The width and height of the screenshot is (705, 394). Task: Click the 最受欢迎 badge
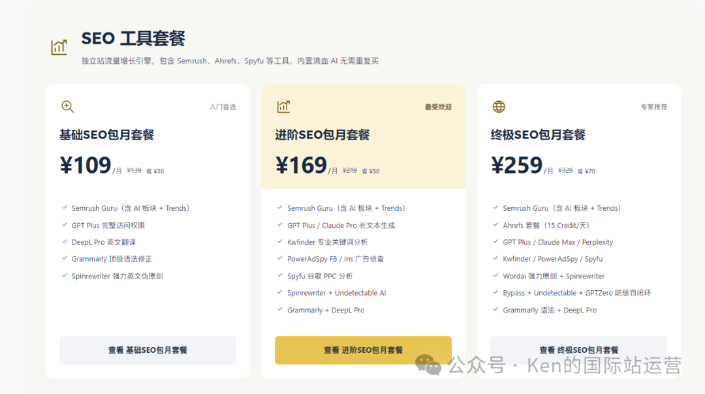click(439, 107)
